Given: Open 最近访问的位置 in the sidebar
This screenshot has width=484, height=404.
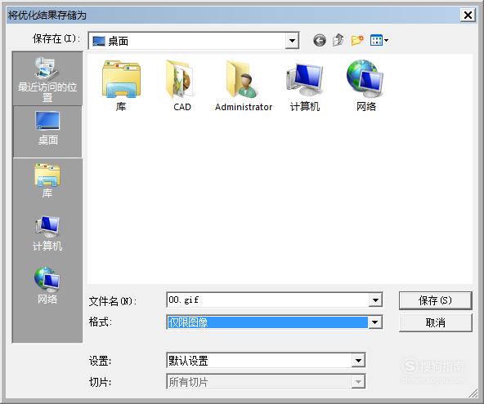Looking at the screenshot, I should tap(47, 79).
